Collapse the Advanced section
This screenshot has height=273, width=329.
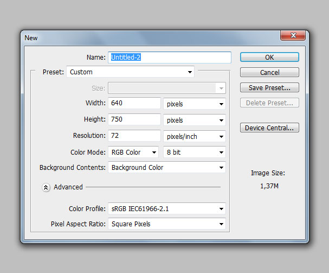click(46, 187)
